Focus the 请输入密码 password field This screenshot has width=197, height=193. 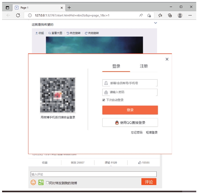(x=130, y=92)
